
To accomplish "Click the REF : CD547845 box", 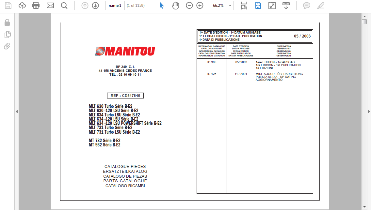I will [125, 96].
